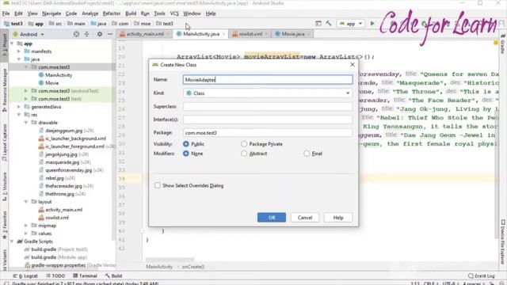The width and height of the screenshot is (507, 285).
Task: Click the Package input field
Action: coord(268,133)
